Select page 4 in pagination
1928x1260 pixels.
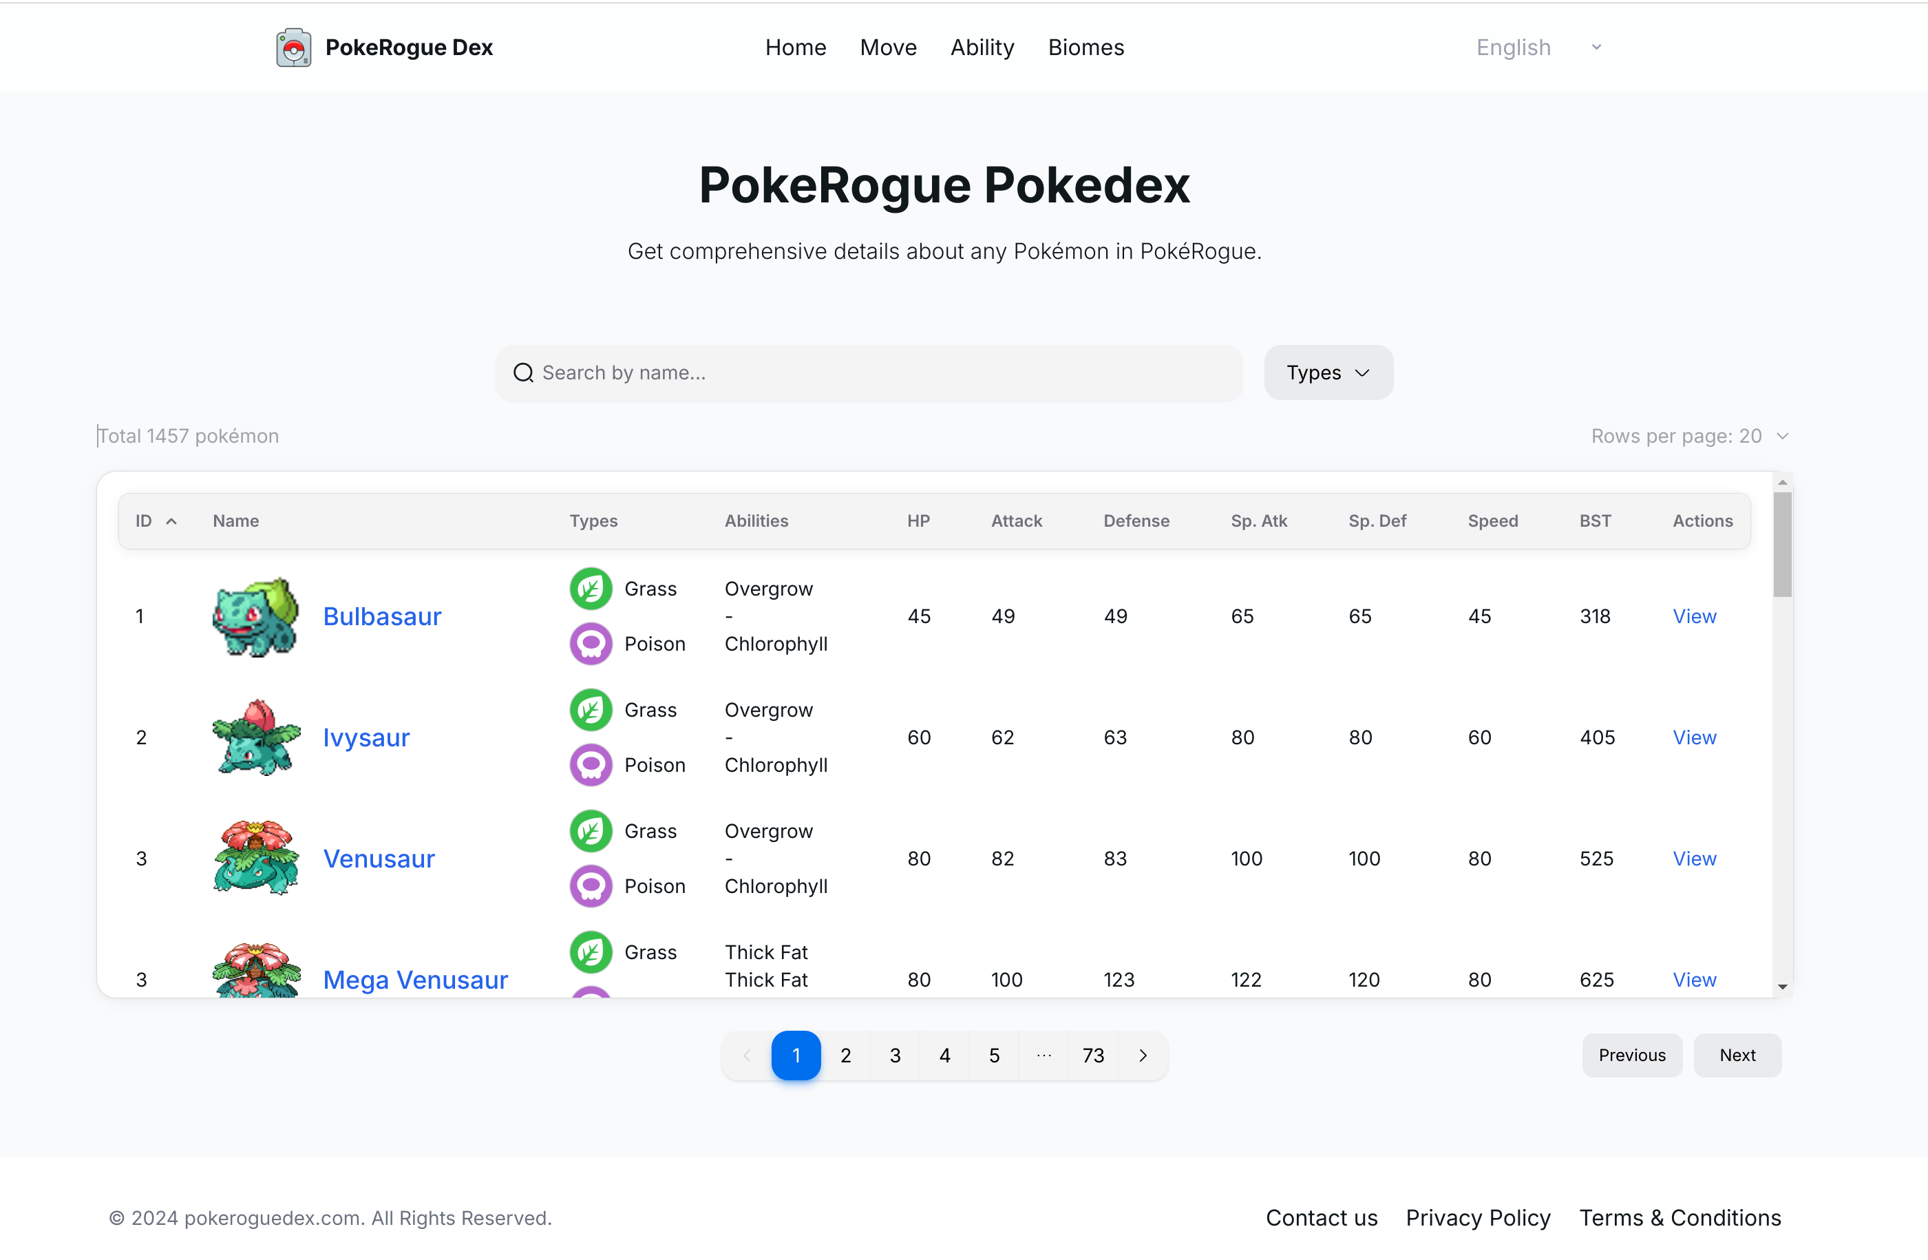944,1055
